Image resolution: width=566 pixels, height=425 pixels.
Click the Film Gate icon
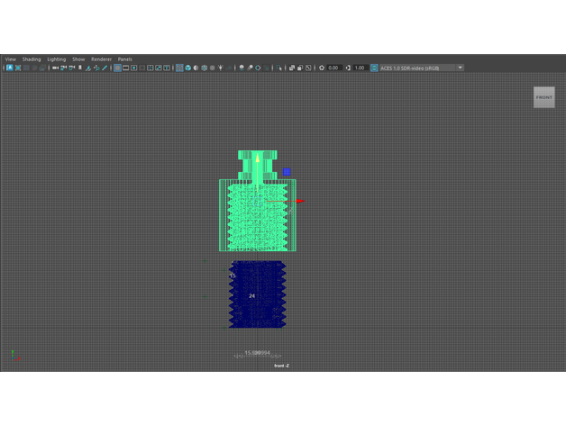125,68
